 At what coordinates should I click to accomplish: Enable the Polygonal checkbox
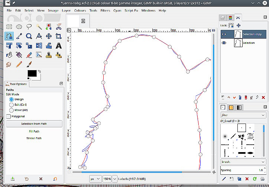9,117
